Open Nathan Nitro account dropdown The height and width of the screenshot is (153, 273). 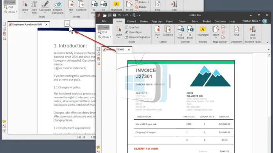pyautogui.click(x=251, y=21)
